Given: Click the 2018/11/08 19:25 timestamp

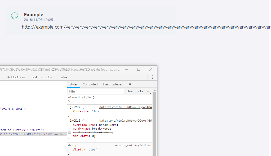Looking at the screenshot, I should coord(38,20).
